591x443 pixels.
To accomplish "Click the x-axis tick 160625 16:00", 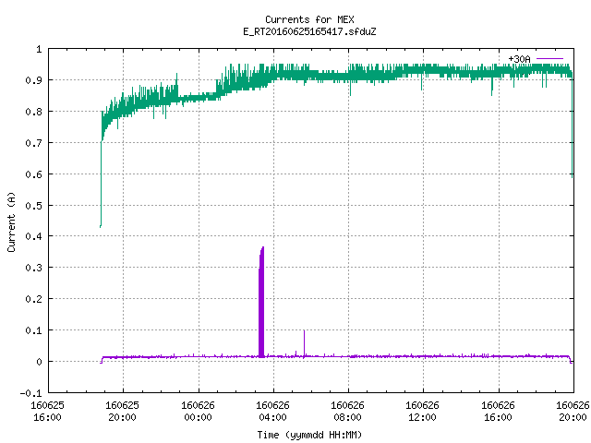I will 47,411.
